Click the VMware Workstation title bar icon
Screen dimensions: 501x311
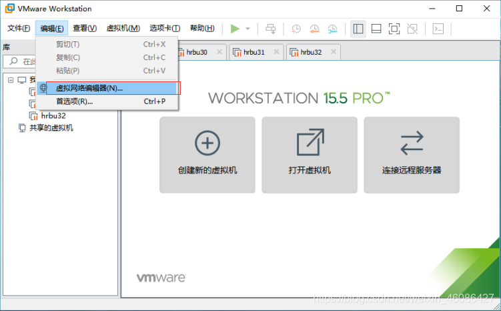9,9
